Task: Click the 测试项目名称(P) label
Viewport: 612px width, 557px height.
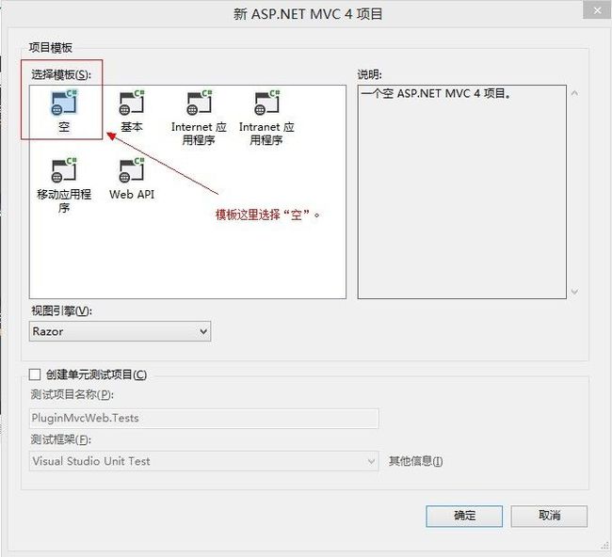Action: pos(72,395)
